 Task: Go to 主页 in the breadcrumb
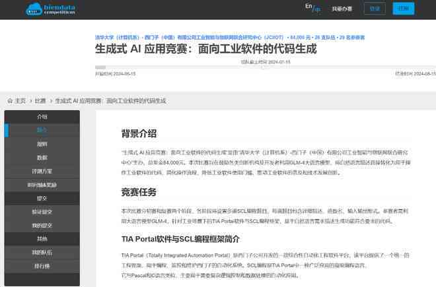pyautogui.click(x=20, y=101)
